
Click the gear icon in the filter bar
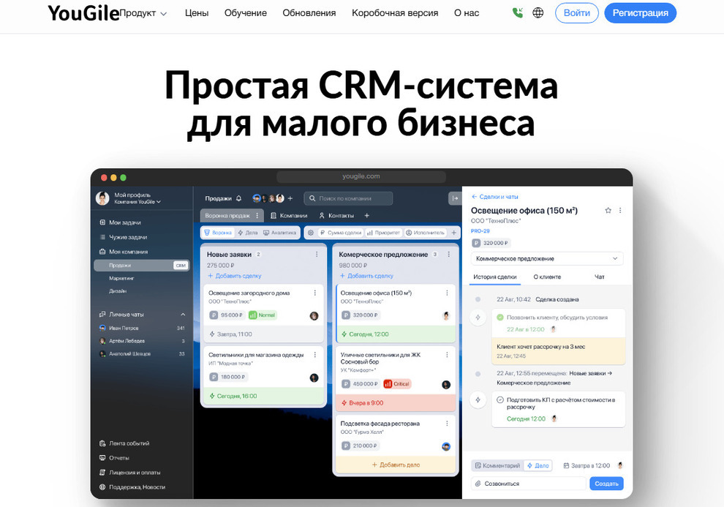pos(311,233)
